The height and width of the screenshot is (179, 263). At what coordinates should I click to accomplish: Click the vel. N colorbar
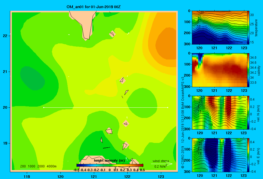(x=248, y=112)
